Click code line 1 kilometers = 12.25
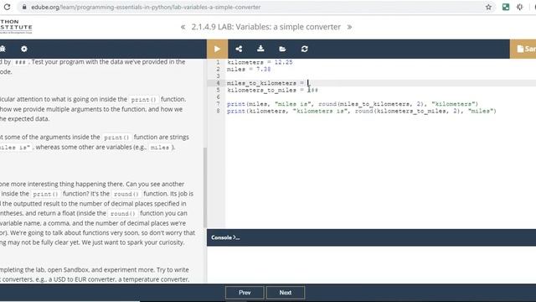The image size is (536, 302). 260,62
